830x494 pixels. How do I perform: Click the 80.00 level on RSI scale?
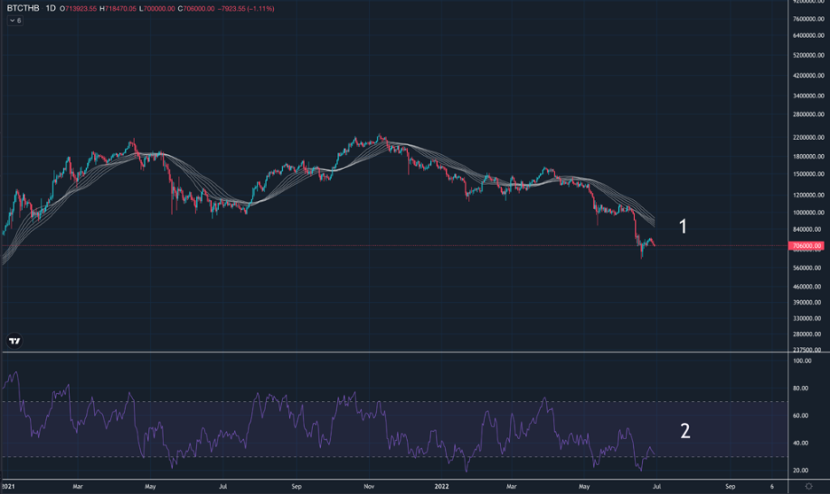[803, 389]
